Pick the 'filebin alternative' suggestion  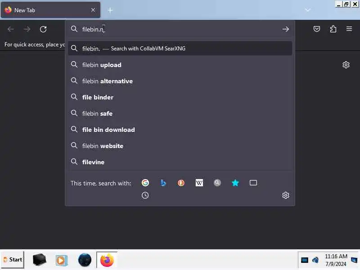click(180, 81)
